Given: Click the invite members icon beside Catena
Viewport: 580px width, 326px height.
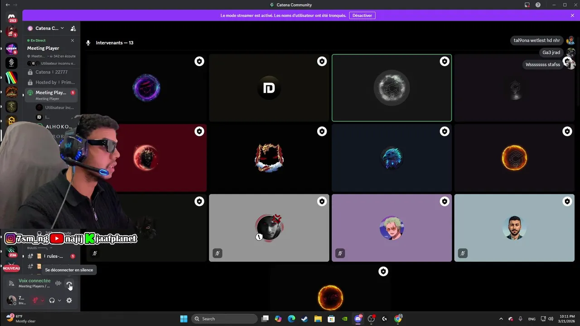Looking at the screenshot, I should pos(73,29).
